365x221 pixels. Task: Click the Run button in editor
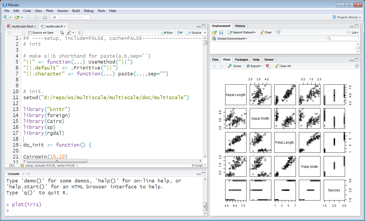click(x=167, y=33)
